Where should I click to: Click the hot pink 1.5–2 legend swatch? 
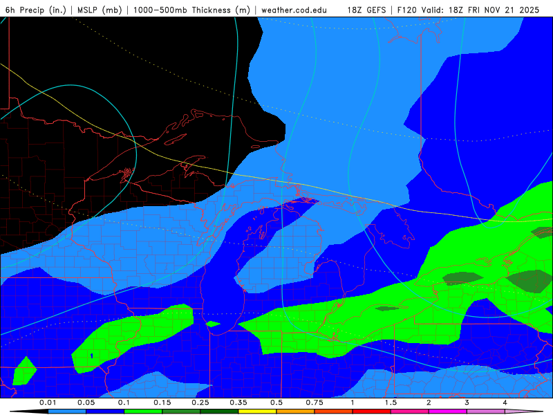tap(410, 412)
